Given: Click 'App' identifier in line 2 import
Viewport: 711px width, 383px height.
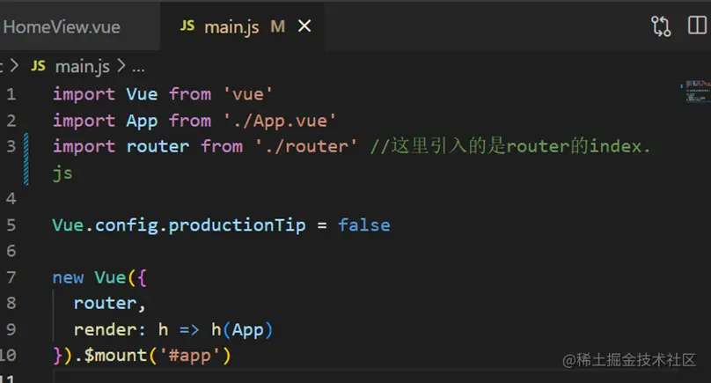Looking at the screenshot, I should pos(142,122).
